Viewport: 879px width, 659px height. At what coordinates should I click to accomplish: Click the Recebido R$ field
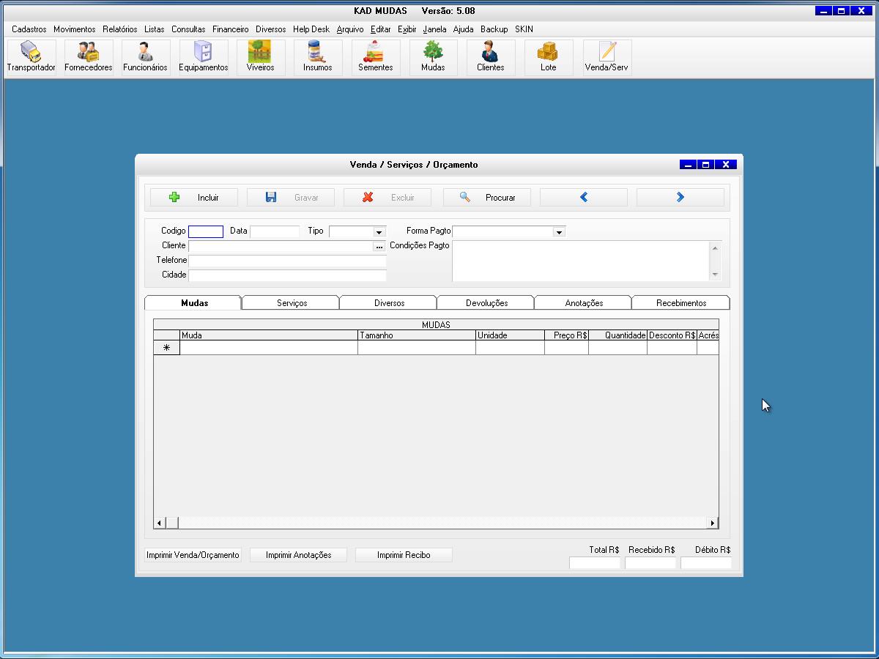pos(650,563)
